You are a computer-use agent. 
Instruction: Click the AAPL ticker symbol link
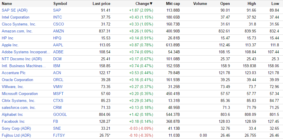[58, 45]
